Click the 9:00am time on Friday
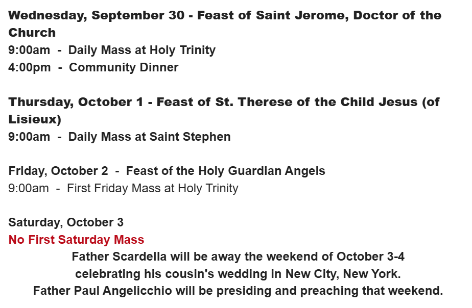472x308 pixels. click(x=29, y=188)
